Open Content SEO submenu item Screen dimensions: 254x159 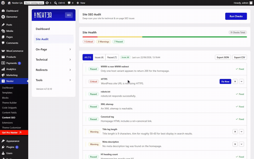pos(9,118)
